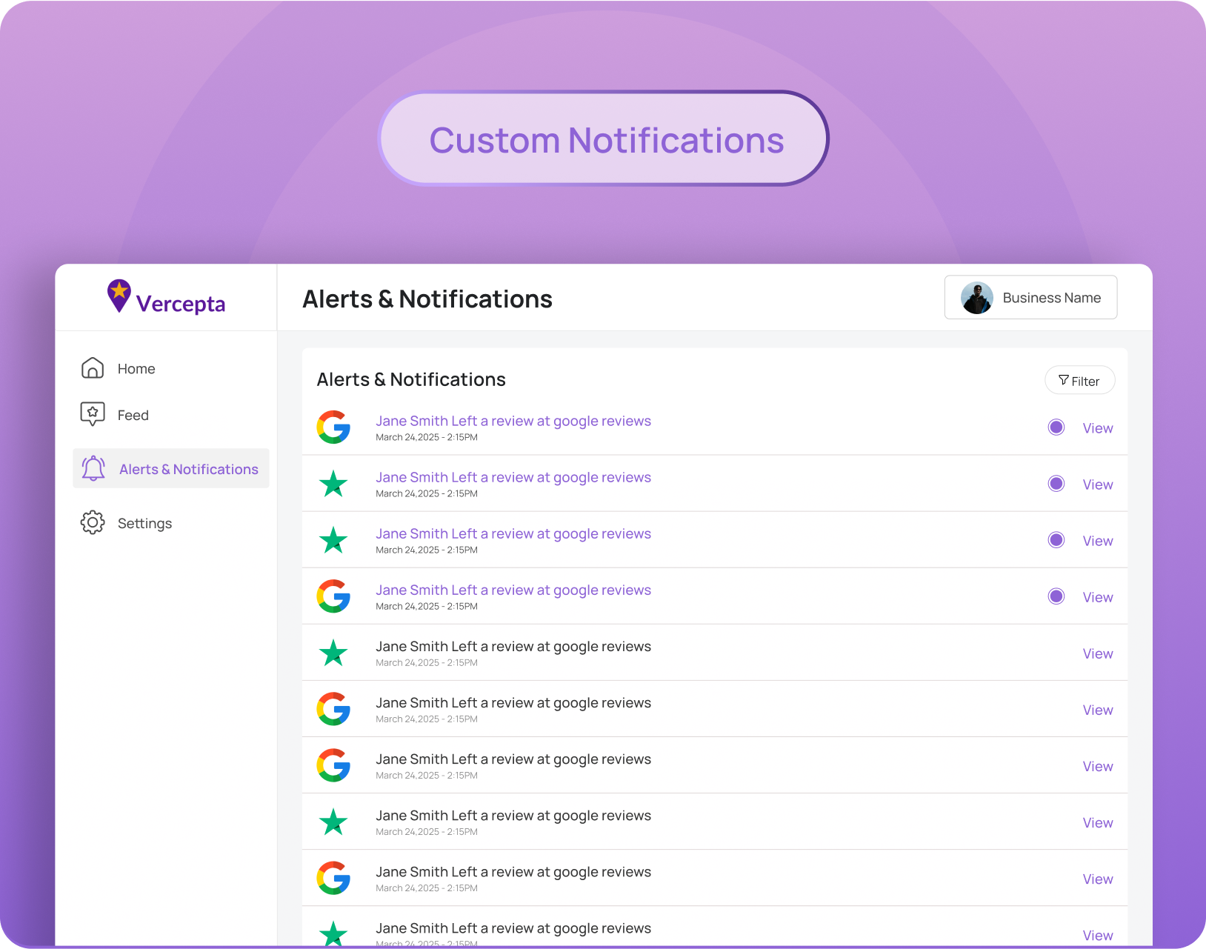1206x949 pixels.
Task: Click the Google icon in the fourth notification
Action: (x=333, y=596)
